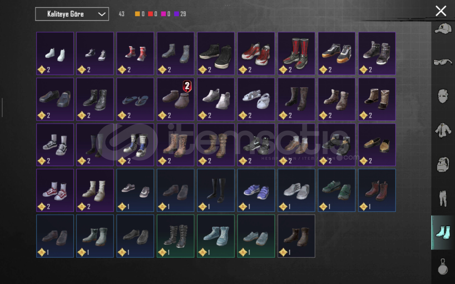Select the brown shoes with red 2 badge
This screenshot has width=455, height=284.
pyautogui.click(x=176, y=99)
